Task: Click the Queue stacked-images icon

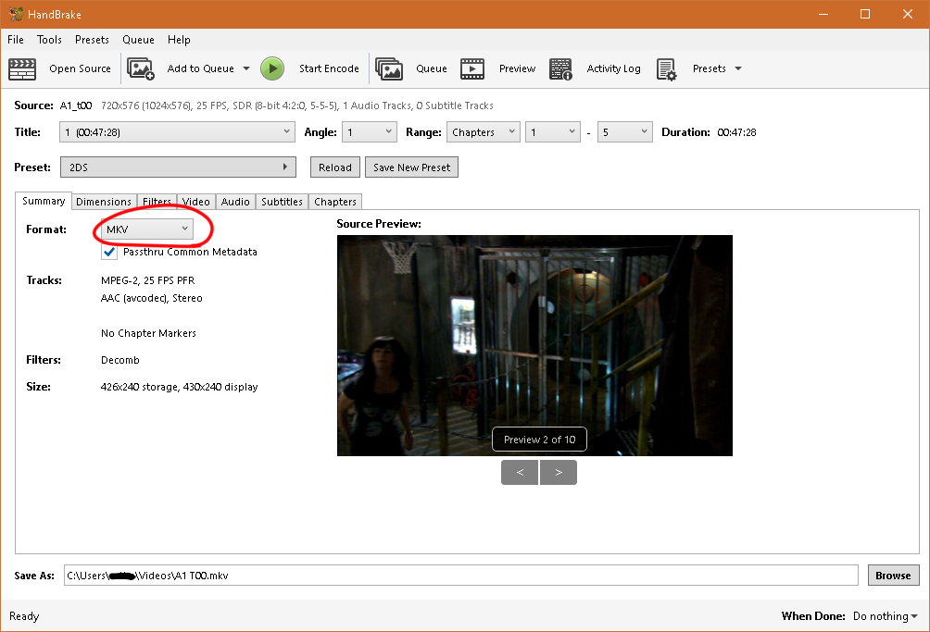Action: coord(389,68)
